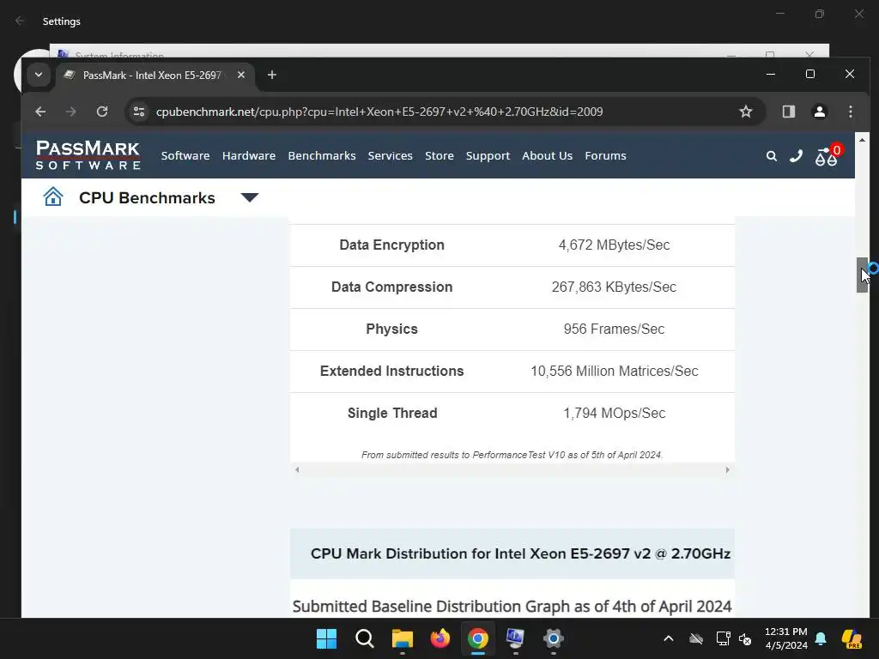Click the PassMark Software logo
Image resolution: width=879 pixels, height=659 pixels.
pyautogui.click(x=88, y=155)
